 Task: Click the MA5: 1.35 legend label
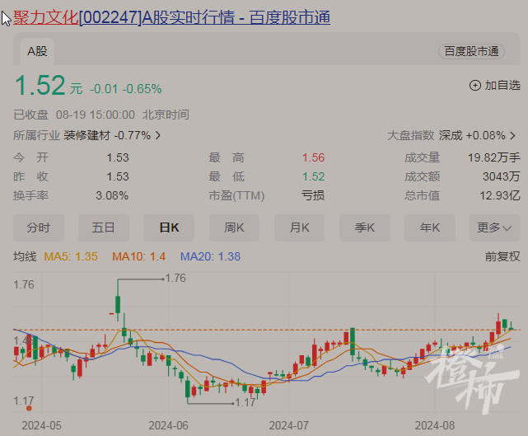coord(71,257)
